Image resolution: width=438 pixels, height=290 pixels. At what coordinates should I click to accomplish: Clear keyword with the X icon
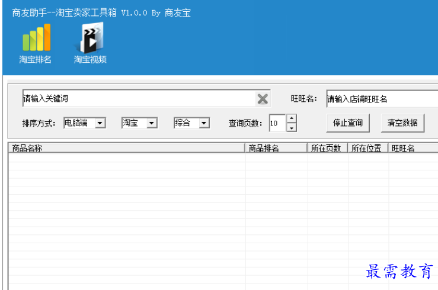263,99
